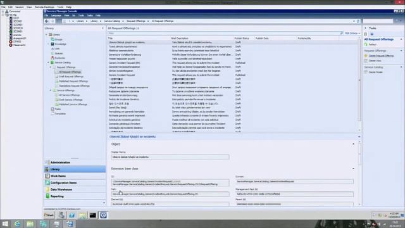
Task: Go back with the navigation back arrow
Action: tap(47, 21)
